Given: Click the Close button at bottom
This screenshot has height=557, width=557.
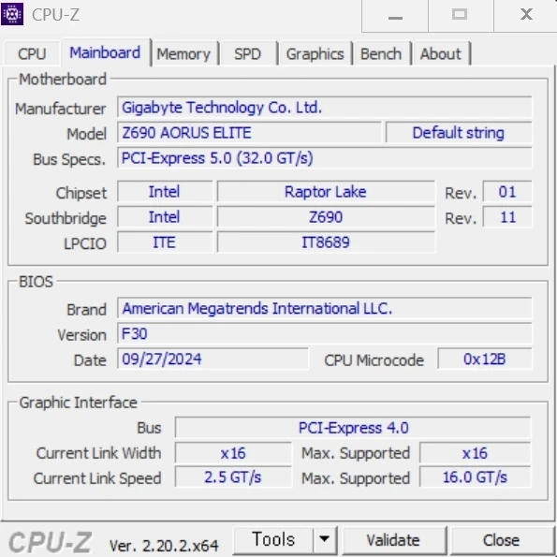Looking at the screenshot, I should 501,540.
